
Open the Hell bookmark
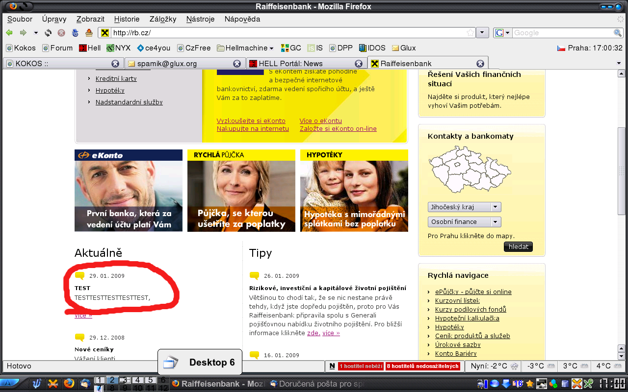click(90, 48)
